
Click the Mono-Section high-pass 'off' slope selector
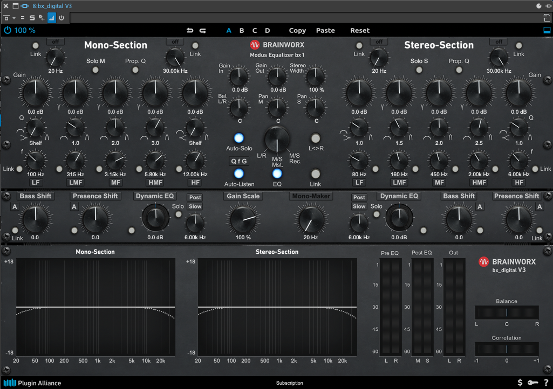[x=55, y=41]
